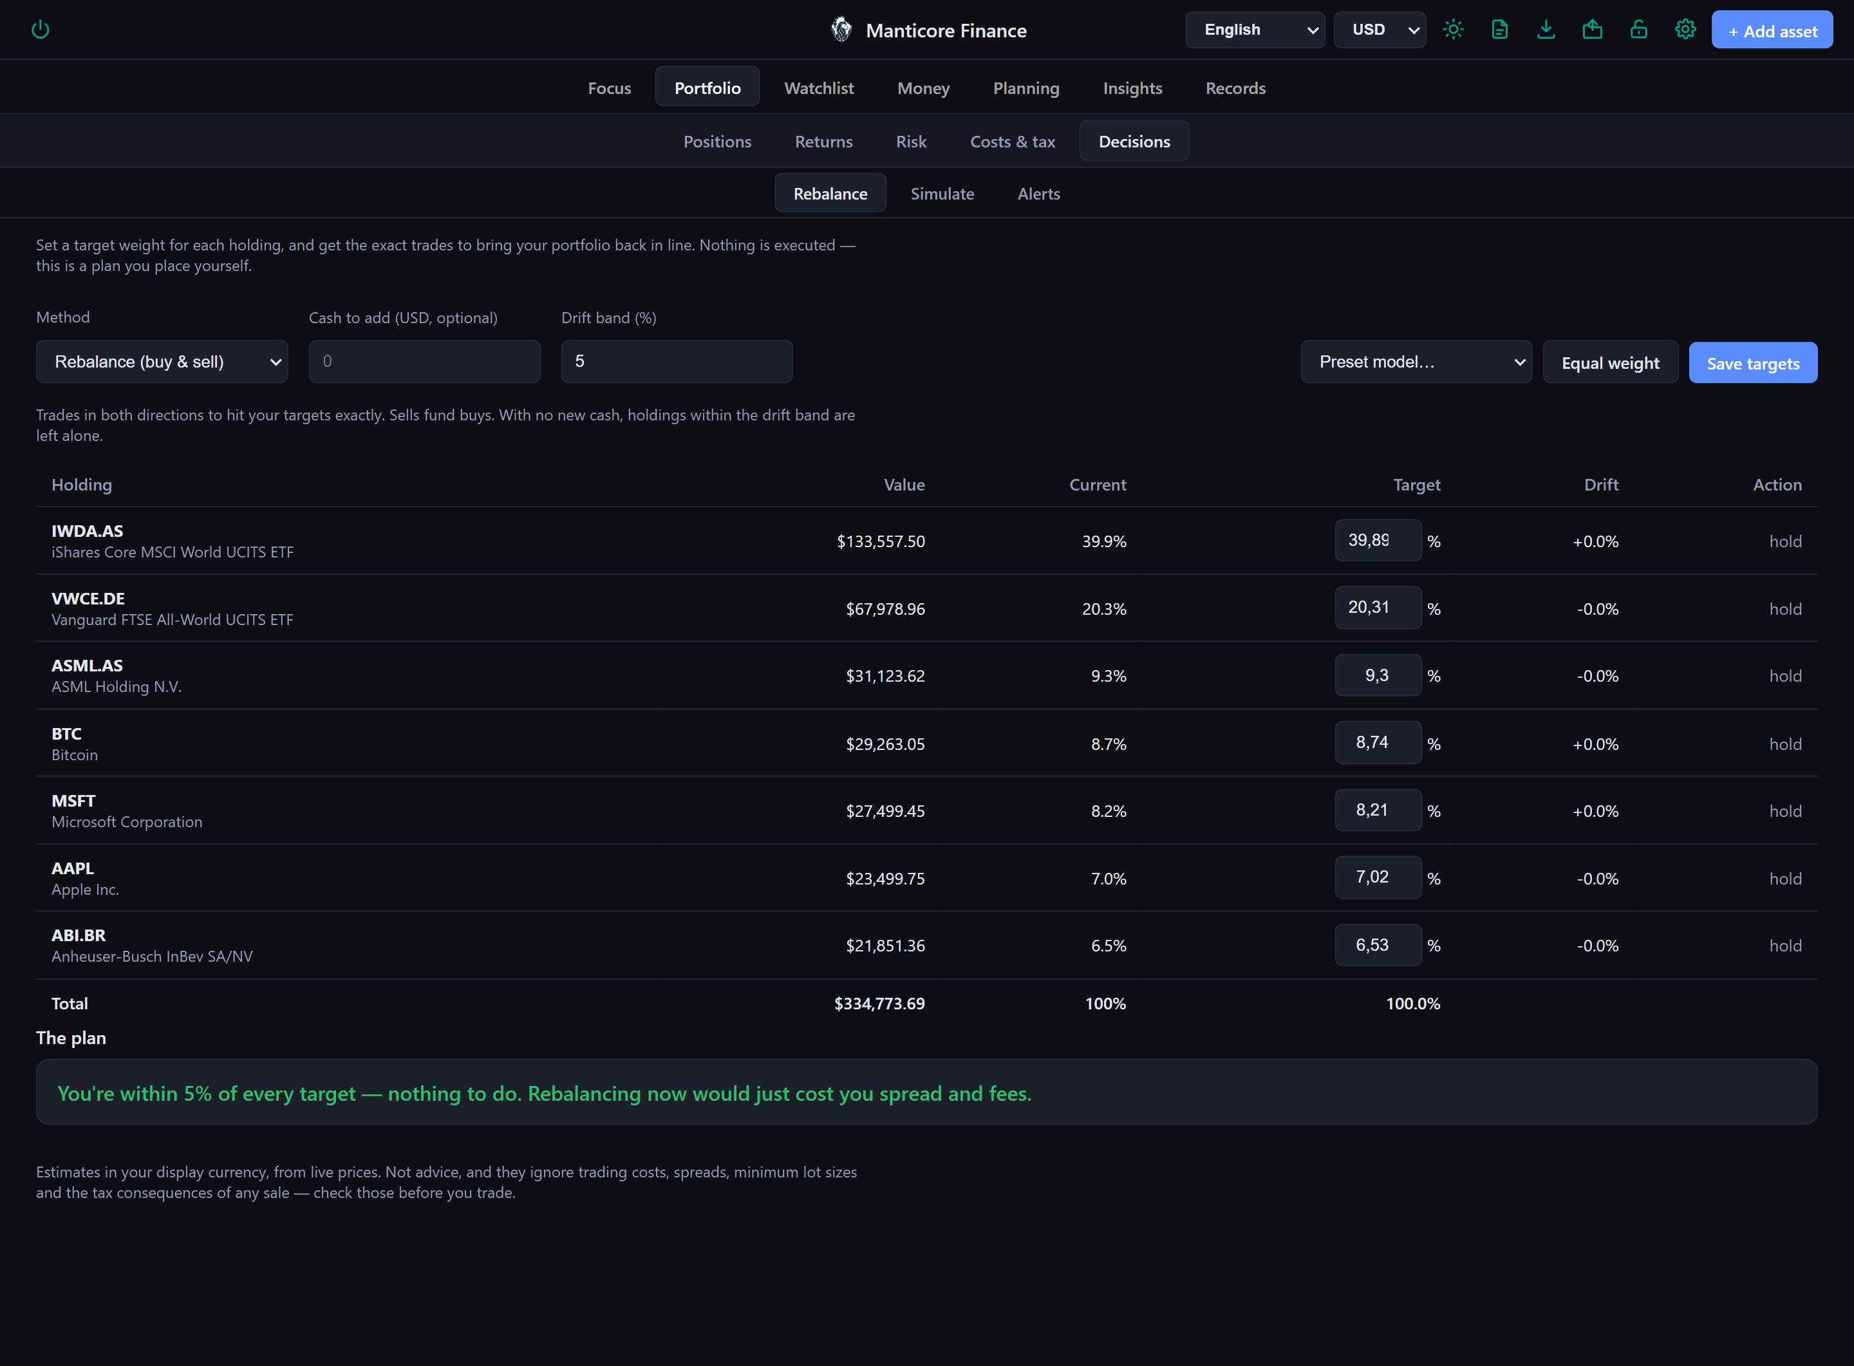The width and height of the screenshot is (1854, 1366).
Task: Click the Save targets button
Action: (x=1752, y=363)
